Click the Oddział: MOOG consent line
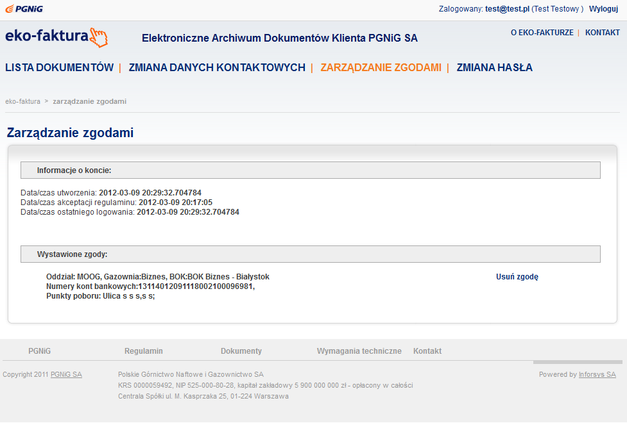This screenshot has height=430, width=627. (x=157, y=277)
